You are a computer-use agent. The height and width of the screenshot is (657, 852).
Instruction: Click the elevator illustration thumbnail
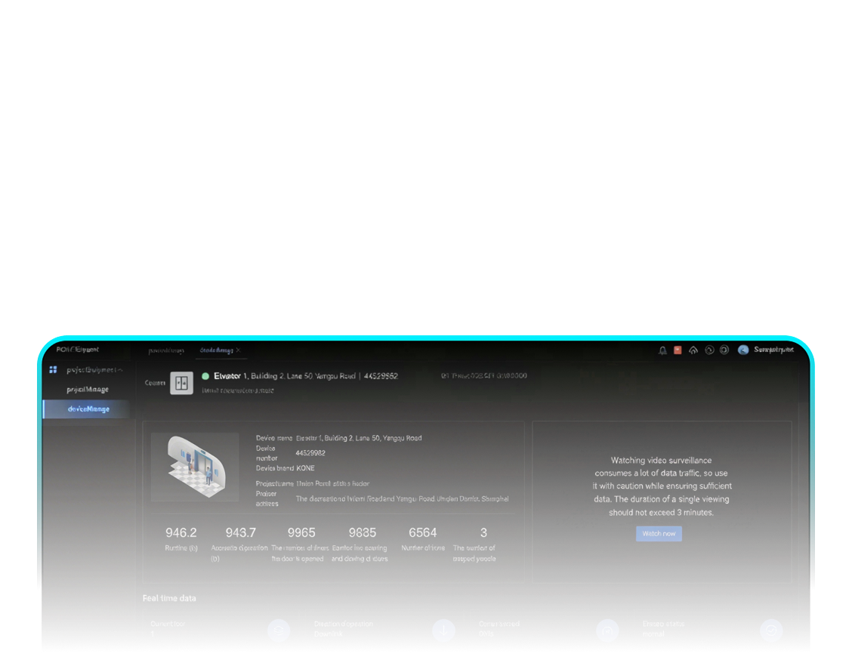click(x=195, y=467)
